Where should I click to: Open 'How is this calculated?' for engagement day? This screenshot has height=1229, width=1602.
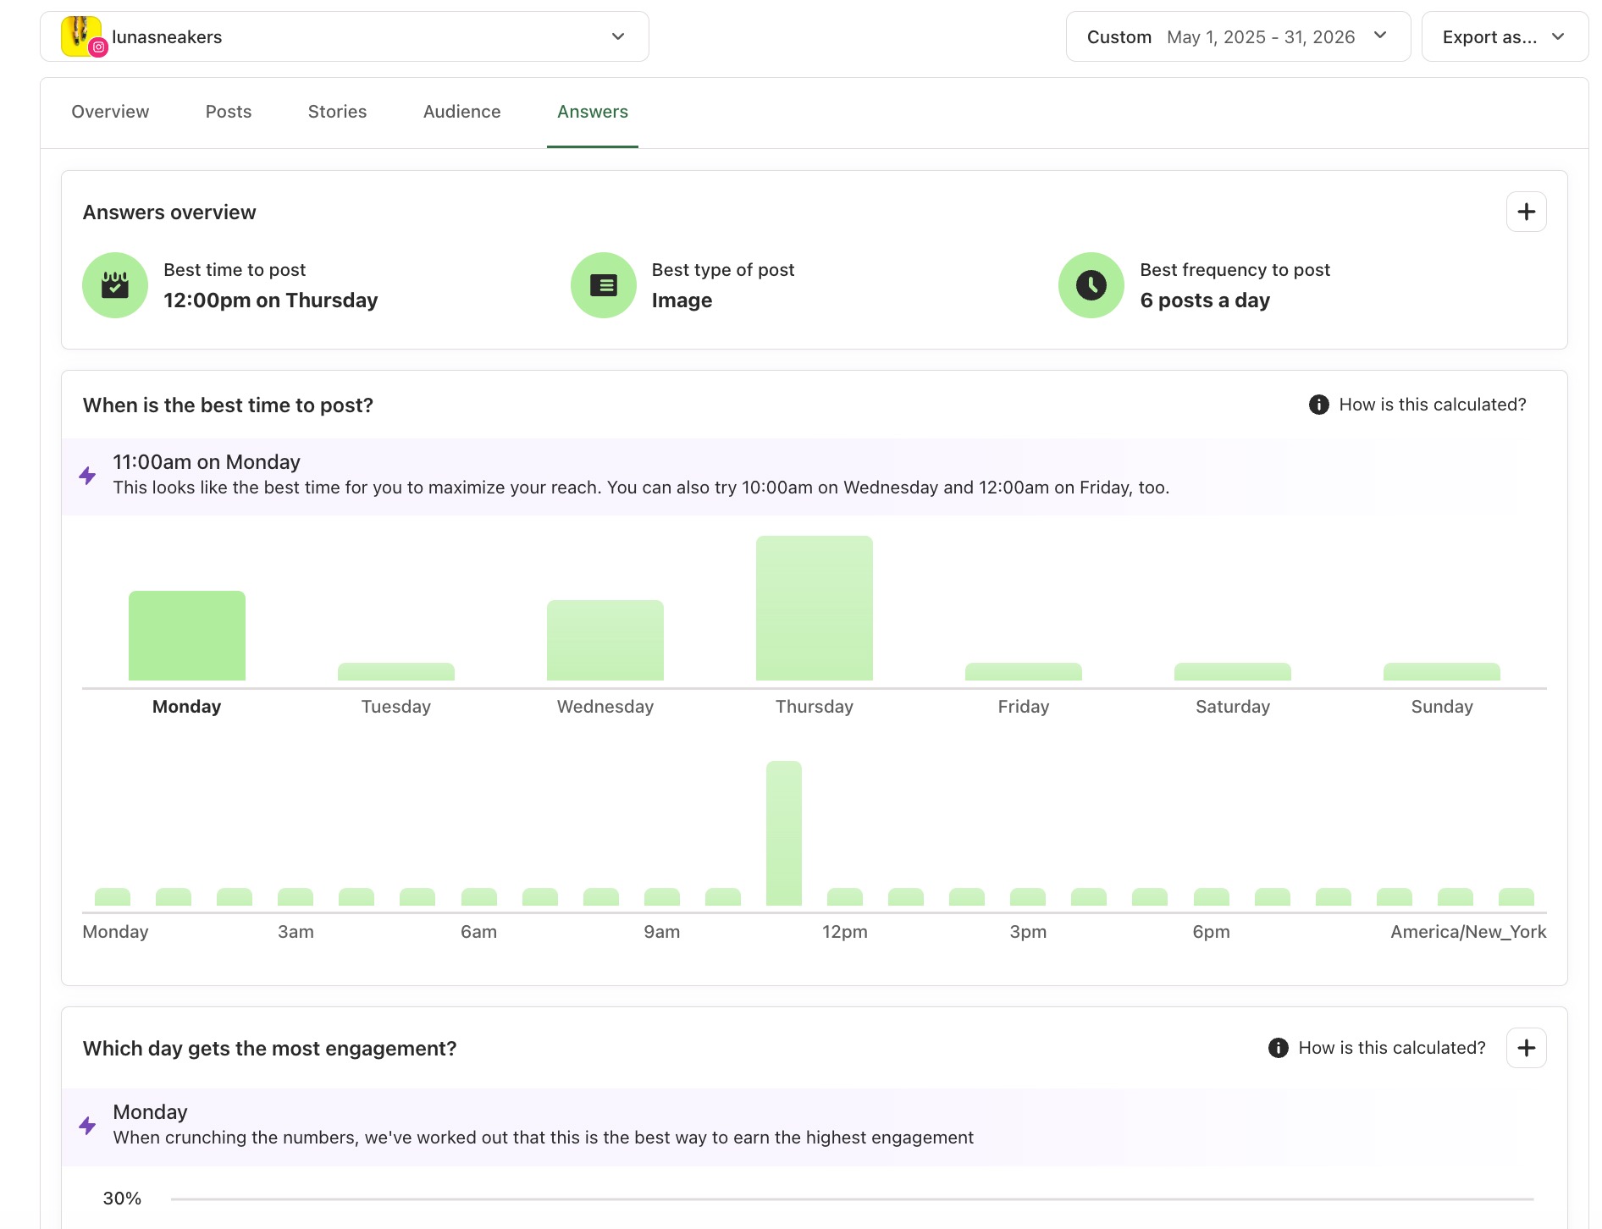(1392, 1048)
